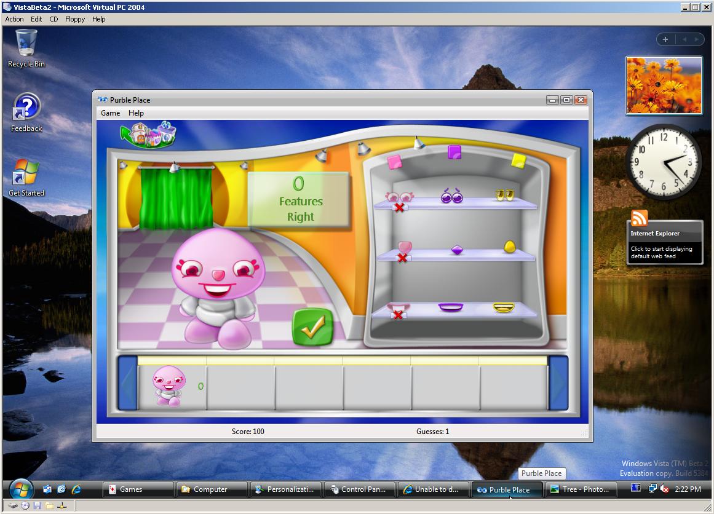This screenshot has width=714, height=514.
Task: Open Virtual PC Edit menu
Action: [36, 19]
